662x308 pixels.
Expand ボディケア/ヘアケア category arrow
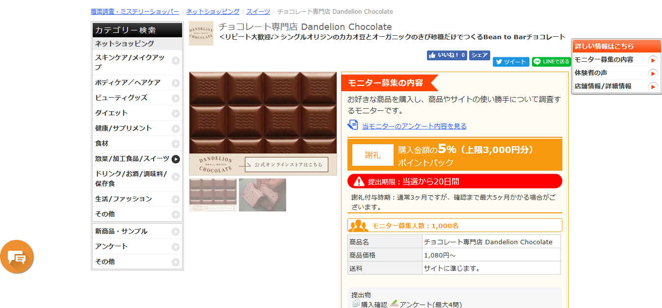click(x=176, y=83)
